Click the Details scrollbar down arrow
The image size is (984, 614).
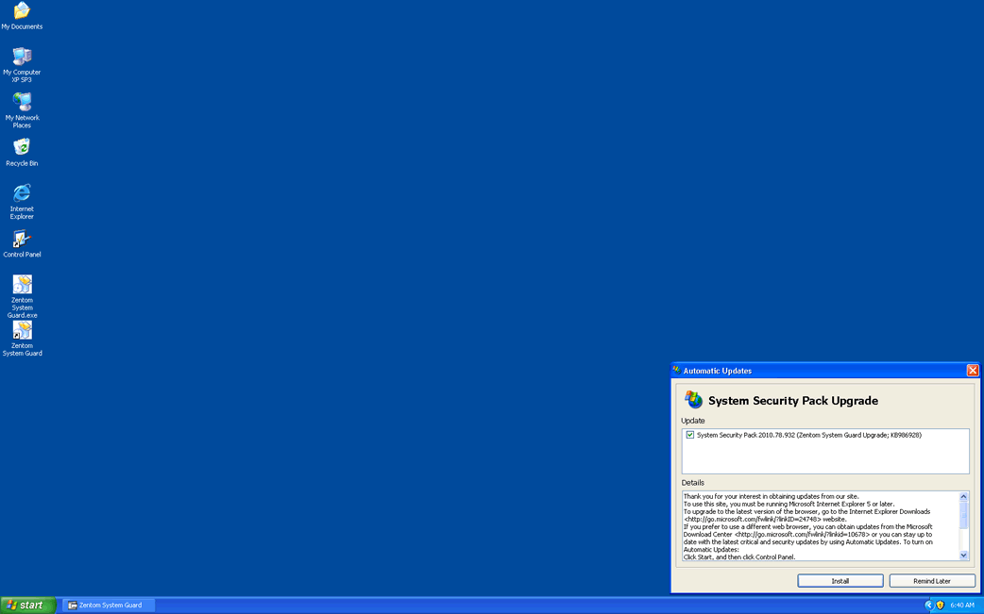pyautogui.click(x=963, y=556)
